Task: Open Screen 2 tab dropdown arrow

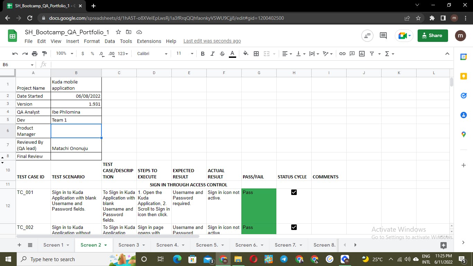Action: tap(106, 245)
